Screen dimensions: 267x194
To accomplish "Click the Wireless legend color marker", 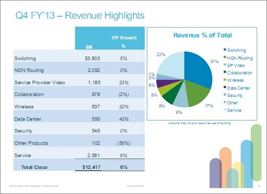I will coord(225,80).
